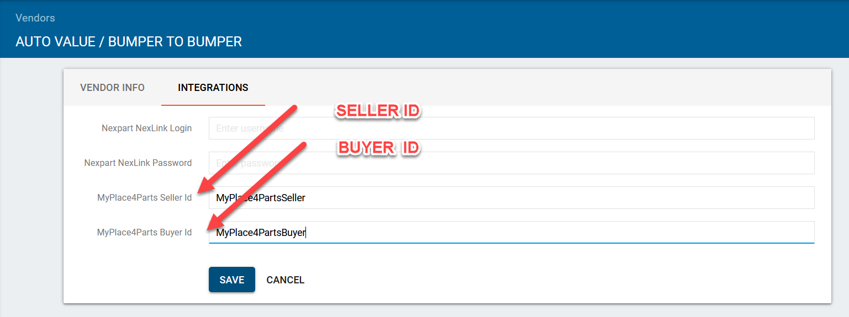Click the MyPlace4Parts Buyer Id label
The height and width of the screenshot is (317, 849).
(x=144, y=233)
